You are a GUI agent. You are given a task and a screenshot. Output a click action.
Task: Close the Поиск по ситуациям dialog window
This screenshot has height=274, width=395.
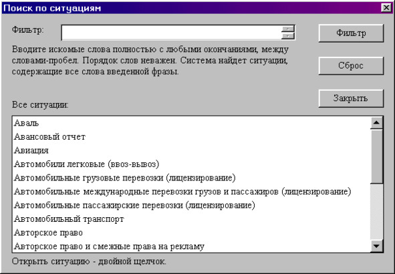(386, 8)
